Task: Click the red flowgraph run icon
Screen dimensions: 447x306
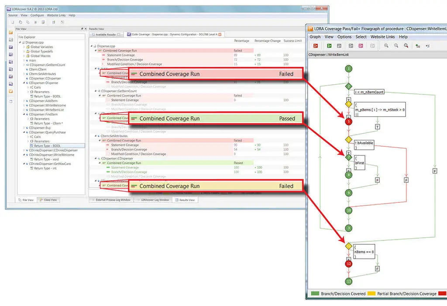Action: tap(316, 45)
